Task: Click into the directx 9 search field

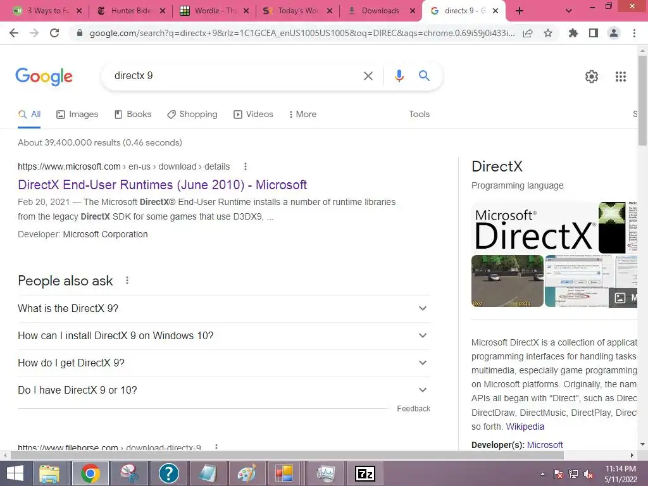Action: 235,76
